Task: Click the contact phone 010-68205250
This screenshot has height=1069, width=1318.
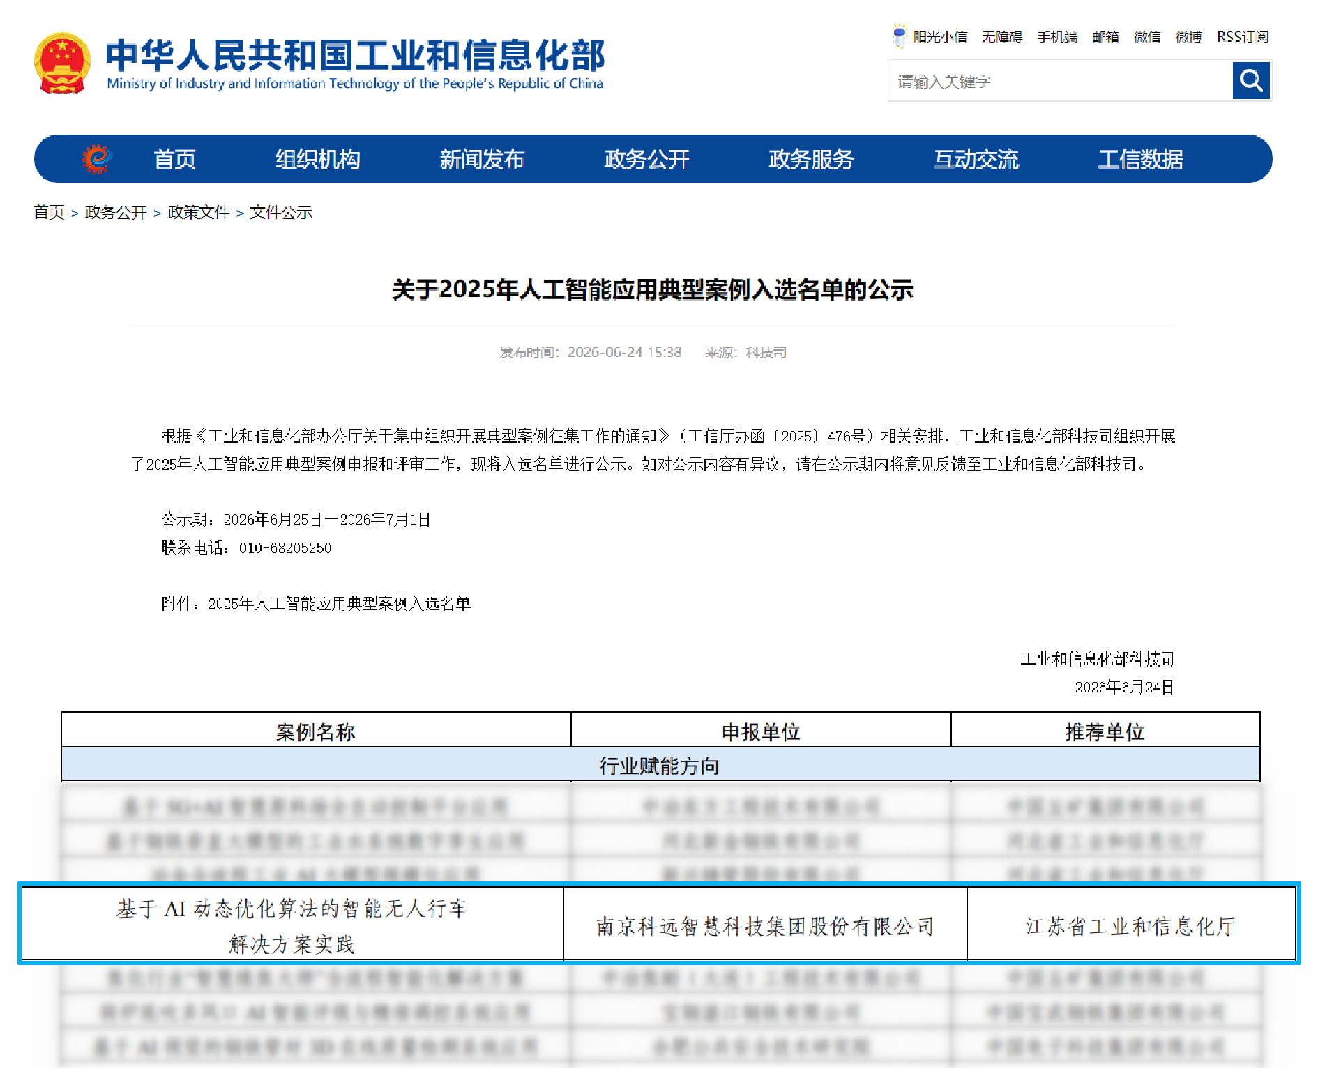Action: [x=285, y=548]
